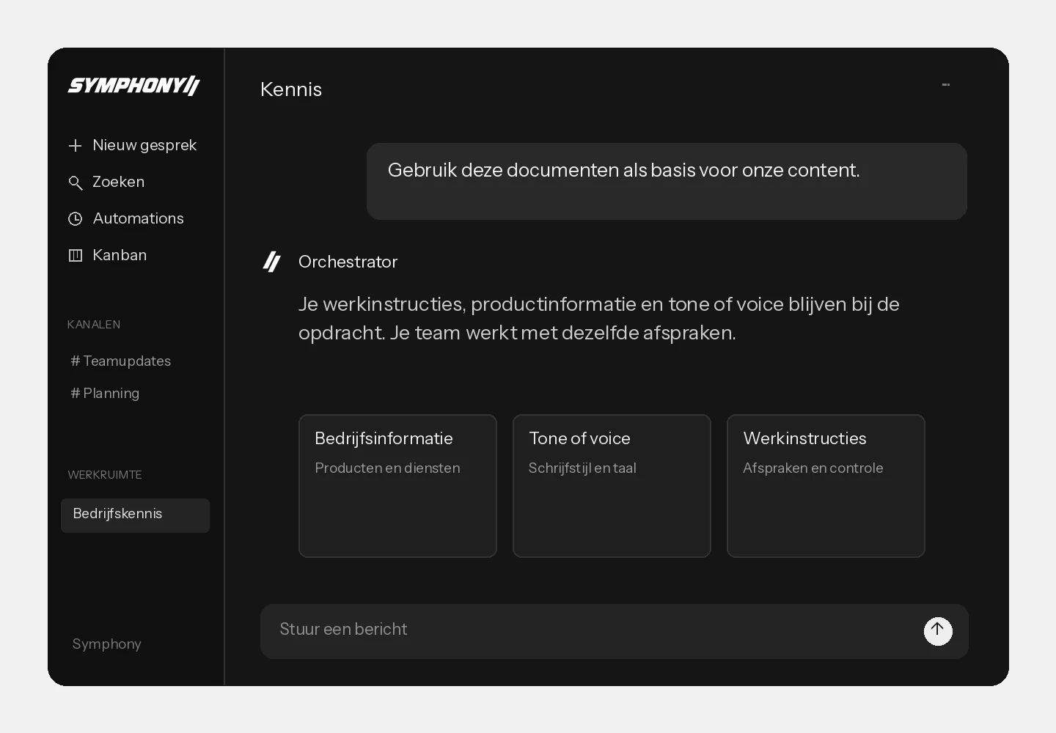Send the message with the arrow button
This screenshot has width=1056, height=733.
click(x=938, y=631)
